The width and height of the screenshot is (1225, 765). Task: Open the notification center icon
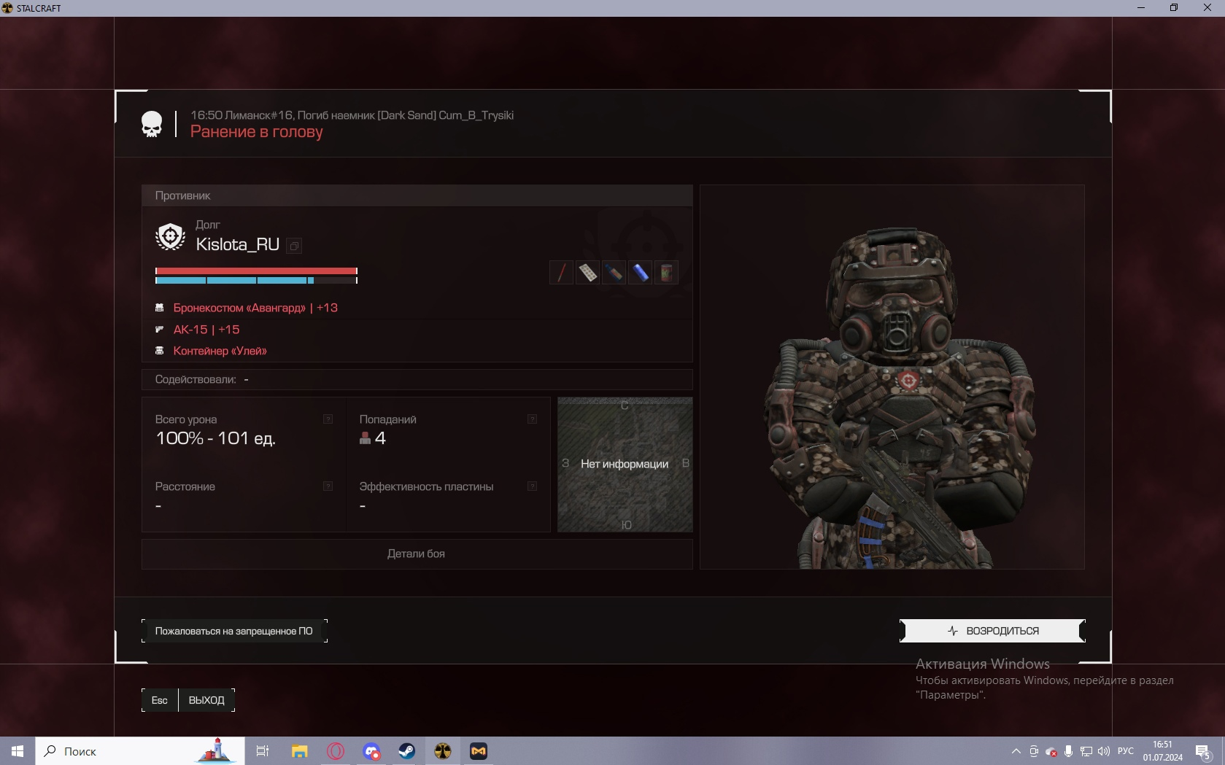click(x=1203, y=751)
